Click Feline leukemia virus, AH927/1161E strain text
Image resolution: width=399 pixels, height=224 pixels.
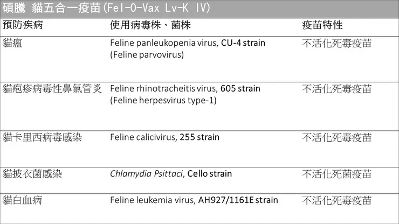(194, 200)
